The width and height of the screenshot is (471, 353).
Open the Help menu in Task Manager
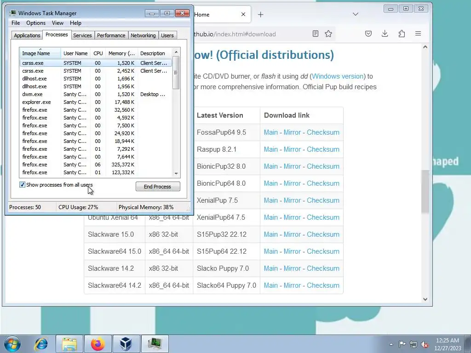tap(75, 23)
